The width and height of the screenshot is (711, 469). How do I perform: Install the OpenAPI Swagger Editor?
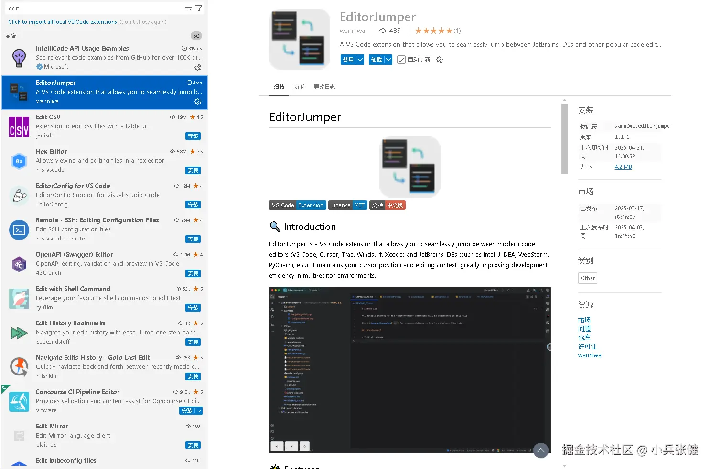[193, 273]
